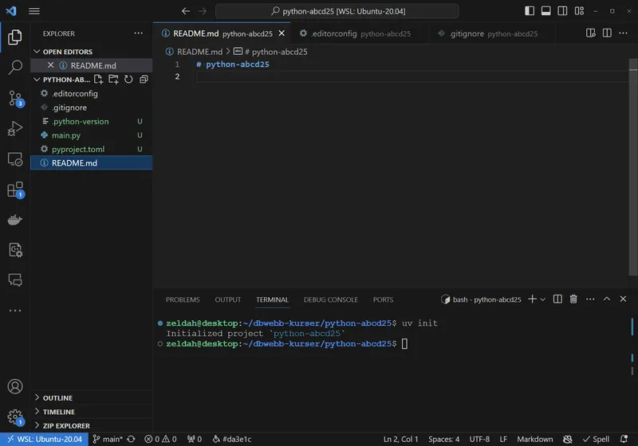
Task: Go forward in navigation history
Action: point(203,11)
